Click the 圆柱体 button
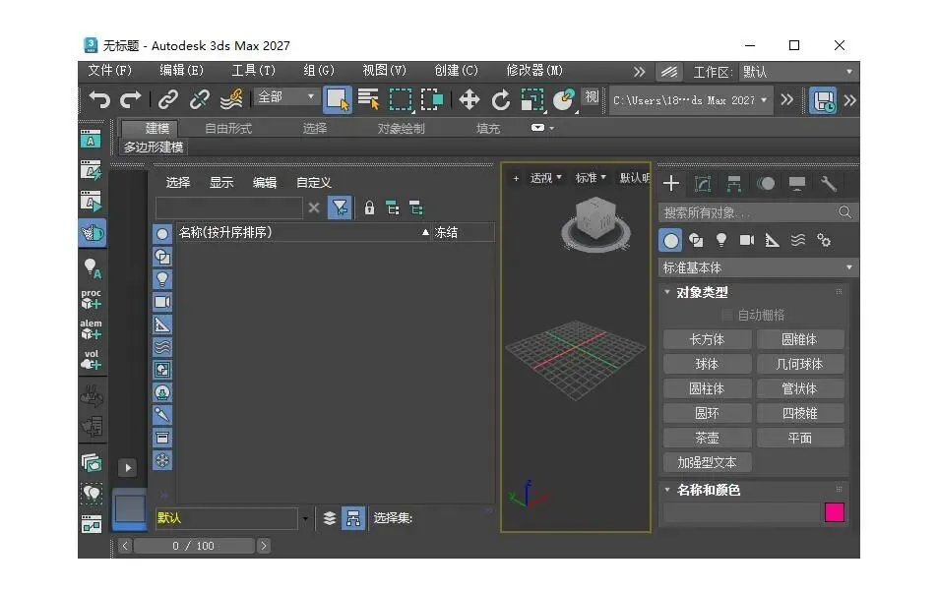 pos(707,388)
